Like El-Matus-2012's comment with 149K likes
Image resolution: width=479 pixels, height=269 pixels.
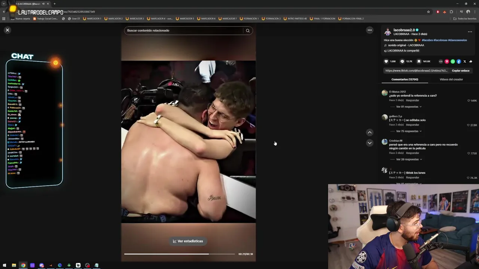pos(469,101)
